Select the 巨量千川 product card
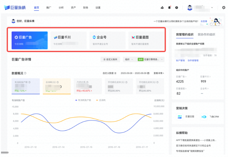The width and height of the screenshot is (228, 157). click(68, 40)
